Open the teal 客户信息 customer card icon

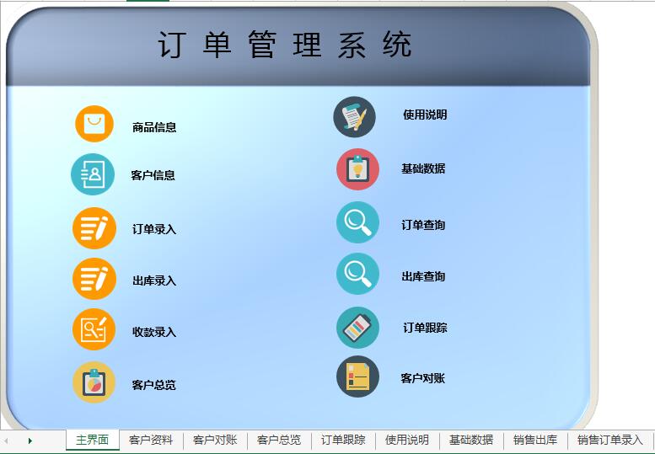(92, 174)
